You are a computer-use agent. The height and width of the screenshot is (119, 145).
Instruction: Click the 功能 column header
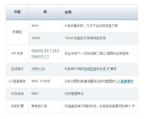17,12
